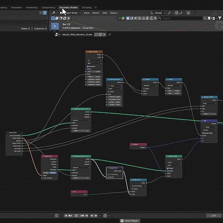Open the Scripting workspace tab
Viewport: 223px width, 223px height.
[x=87, y=7]
